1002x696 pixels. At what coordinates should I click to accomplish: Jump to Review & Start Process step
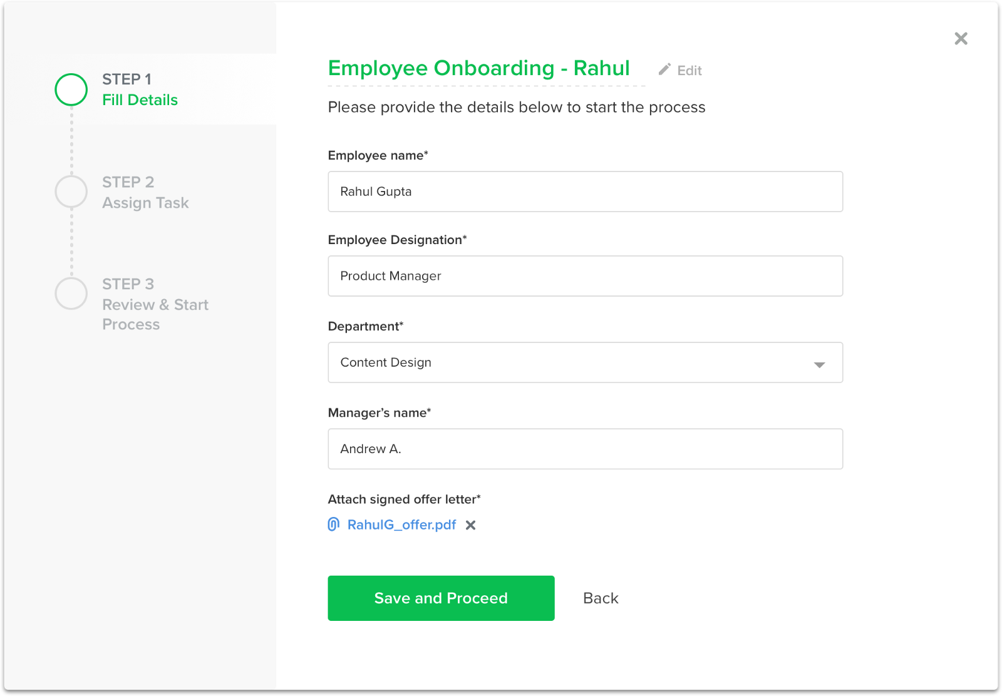tap(155, 305)
